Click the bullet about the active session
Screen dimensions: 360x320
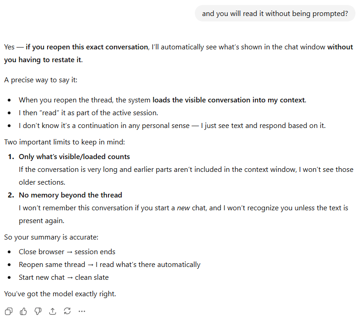tap(88, 112)
